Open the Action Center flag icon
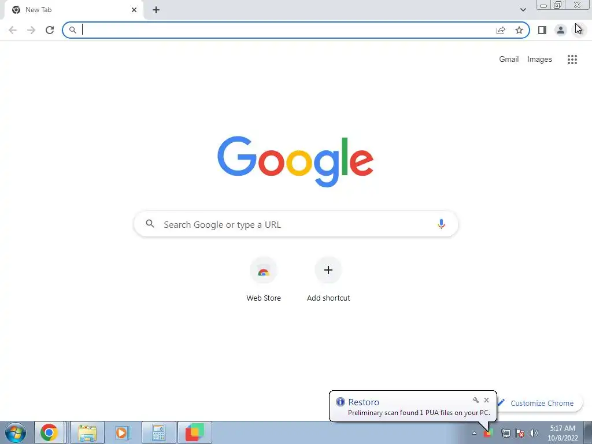This screenshot has height=444, width=592. (520, 434)
